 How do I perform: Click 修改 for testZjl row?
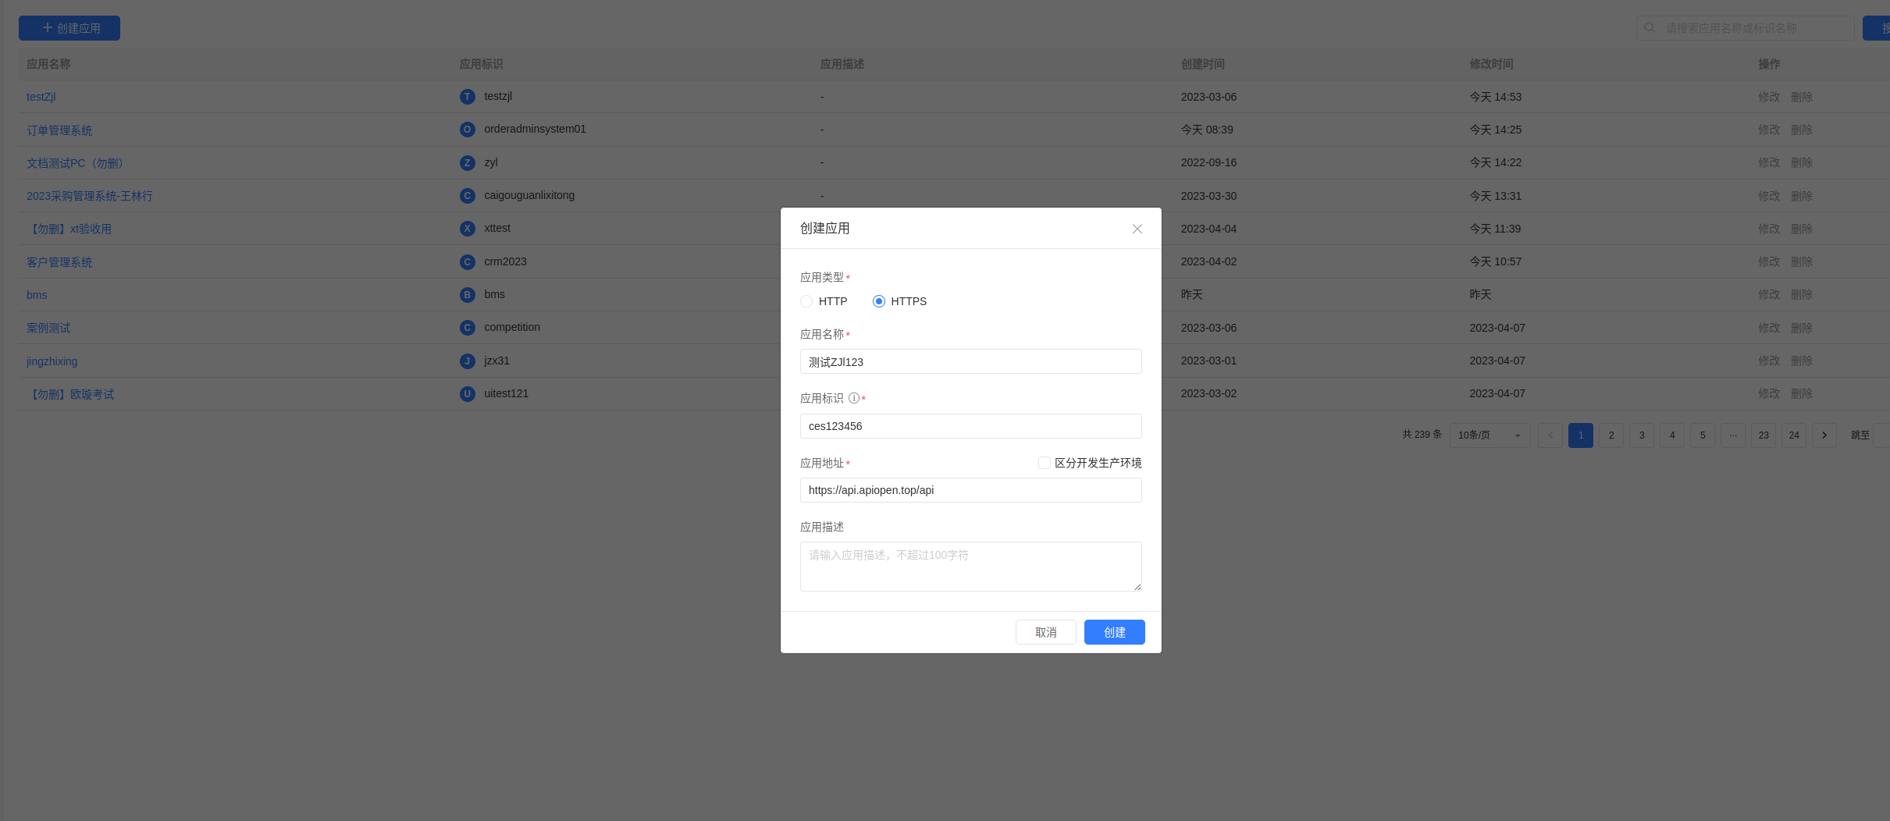[x=1768, y=97]
